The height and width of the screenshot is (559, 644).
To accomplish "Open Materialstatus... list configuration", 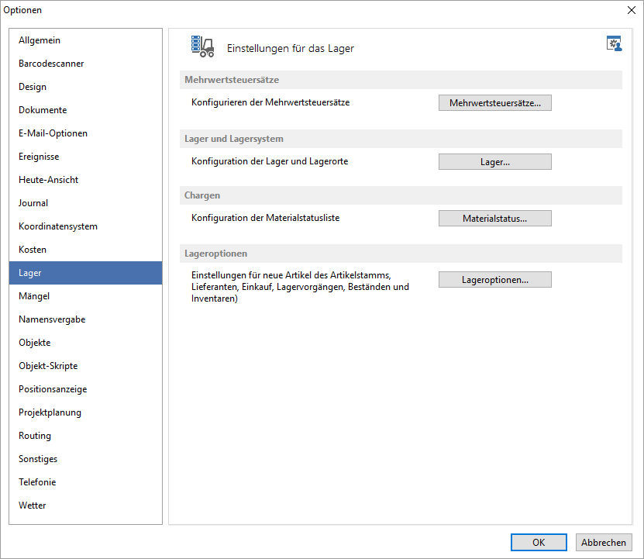I will tap(495, 219).
